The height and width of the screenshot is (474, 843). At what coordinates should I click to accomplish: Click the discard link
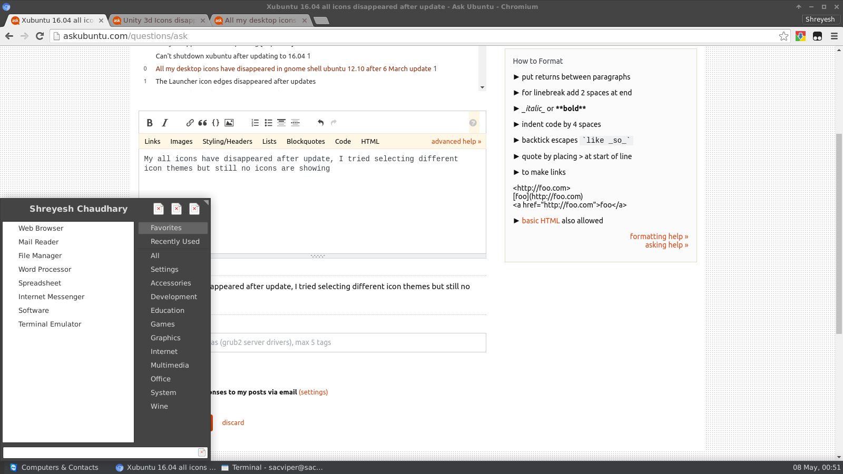pyautogui.click(x=233, y=422)
